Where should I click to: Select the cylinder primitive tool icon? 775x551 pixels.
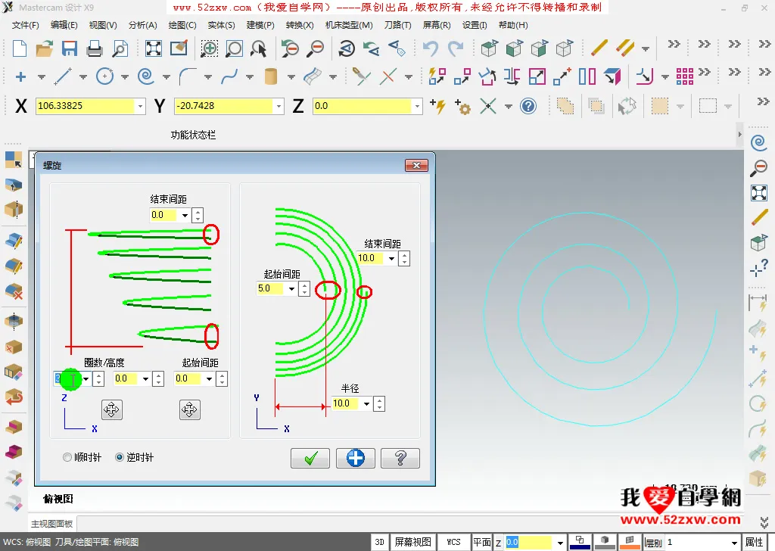(270, 76)
